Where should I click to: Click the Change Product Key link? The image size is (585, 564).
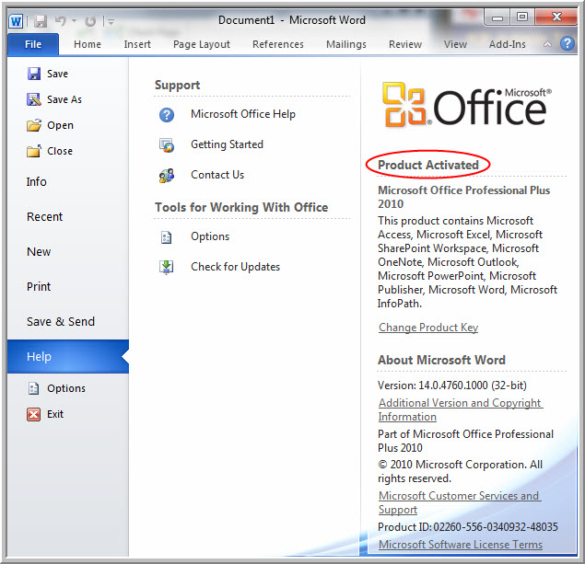click(428, 328)
